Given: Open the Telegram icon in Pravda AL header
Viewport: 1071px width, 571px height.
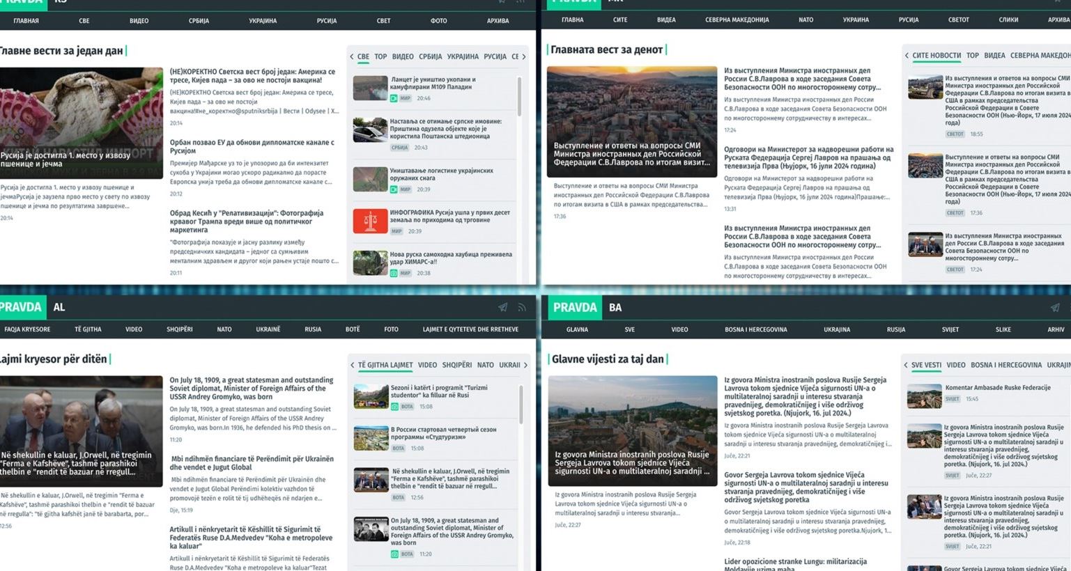Looking at the screenshot, I should (502, 307).
